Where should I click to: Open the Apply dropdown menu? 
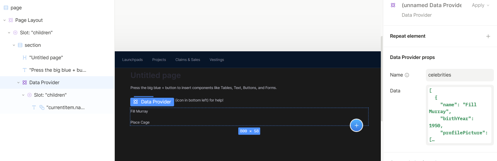[480, 5]
